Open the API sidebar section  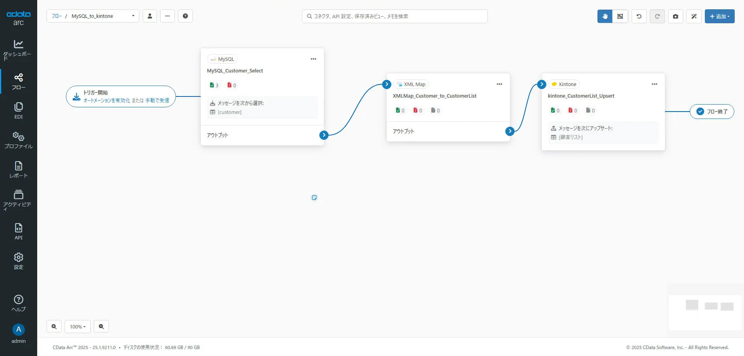(18, 232)
